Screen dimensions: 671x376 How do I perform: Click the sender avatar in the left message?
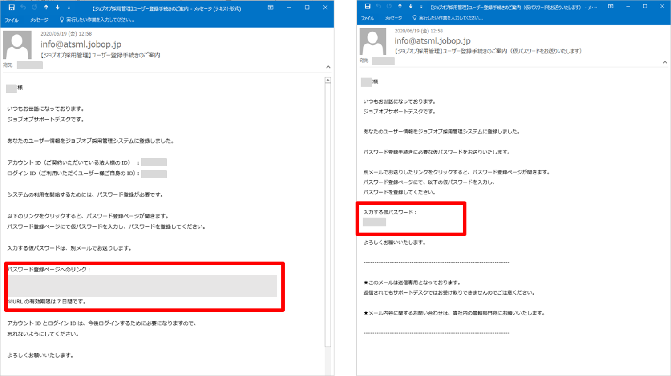click(x=17, y=45)
